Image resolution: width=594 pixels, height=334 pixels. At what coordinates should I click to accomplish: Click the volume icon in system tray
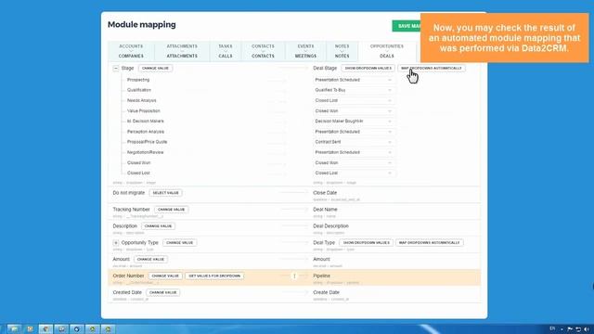[x=586, y=329]
